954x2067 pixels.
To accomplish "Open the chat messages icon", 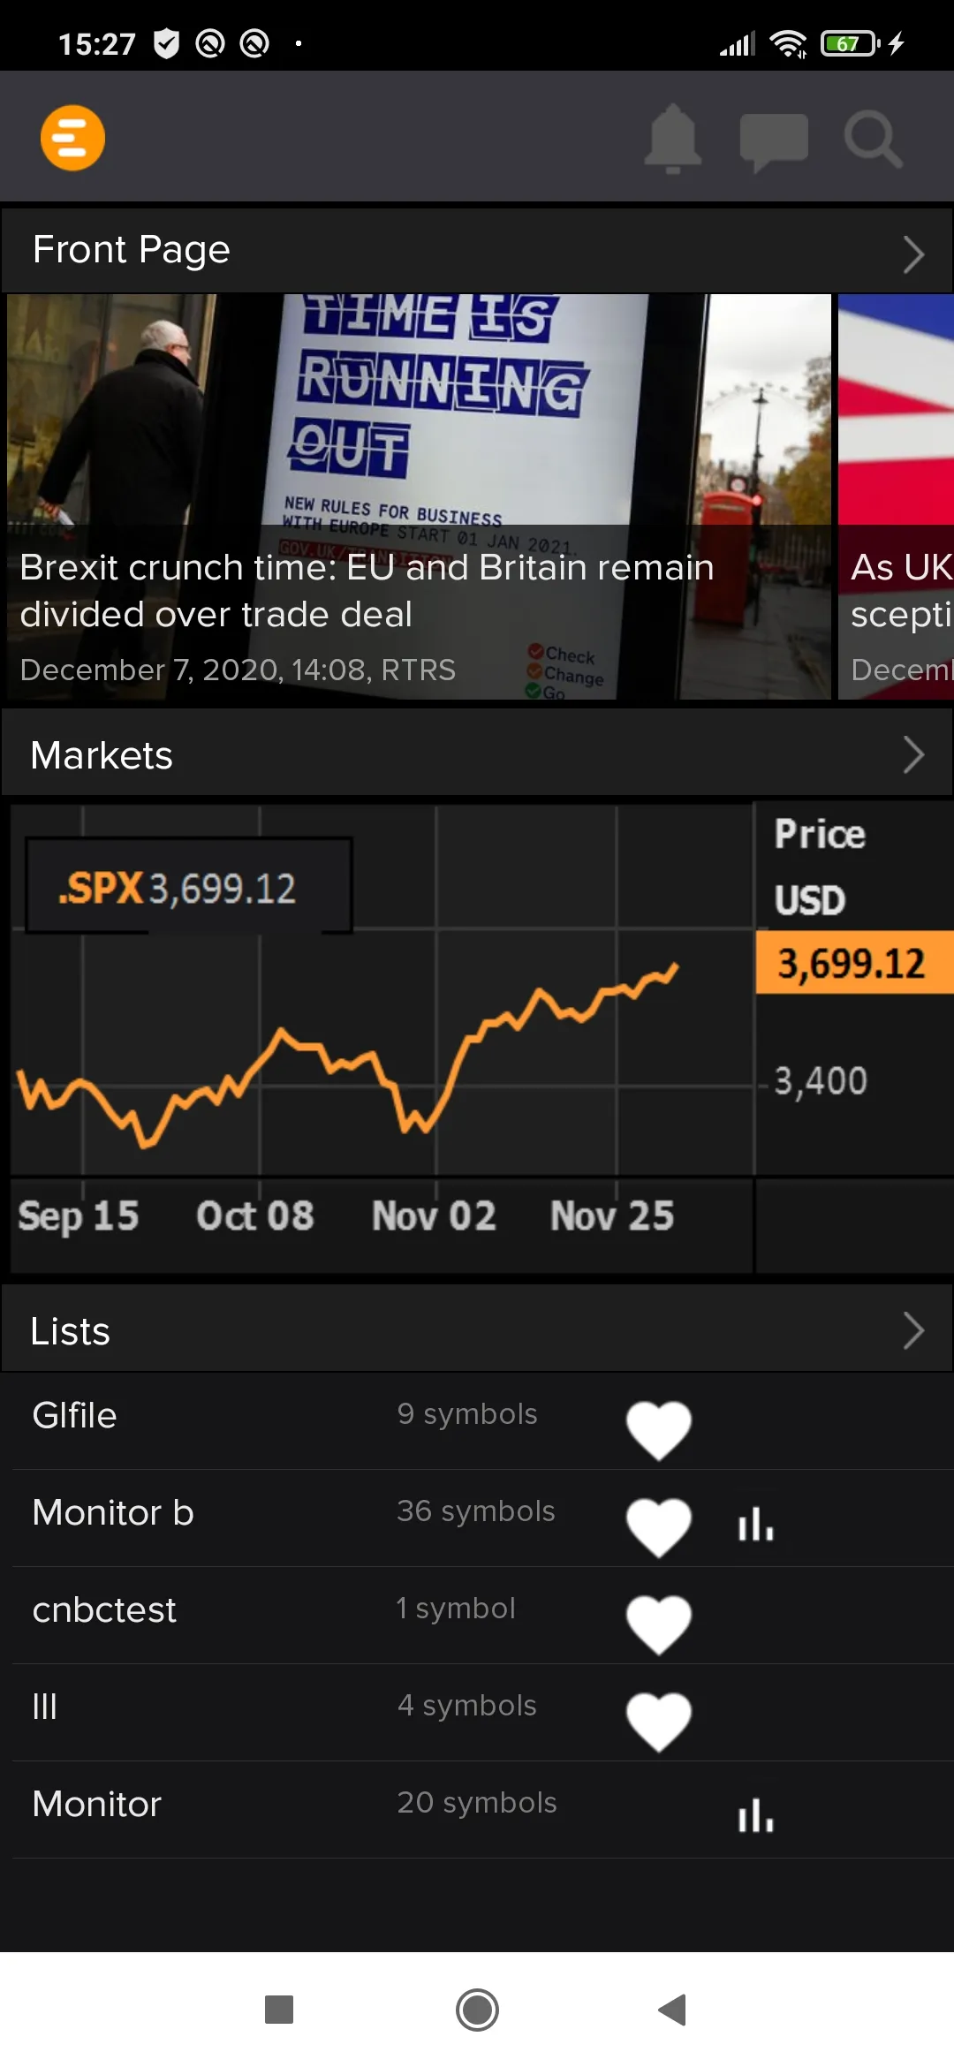I will coord(774,140).
